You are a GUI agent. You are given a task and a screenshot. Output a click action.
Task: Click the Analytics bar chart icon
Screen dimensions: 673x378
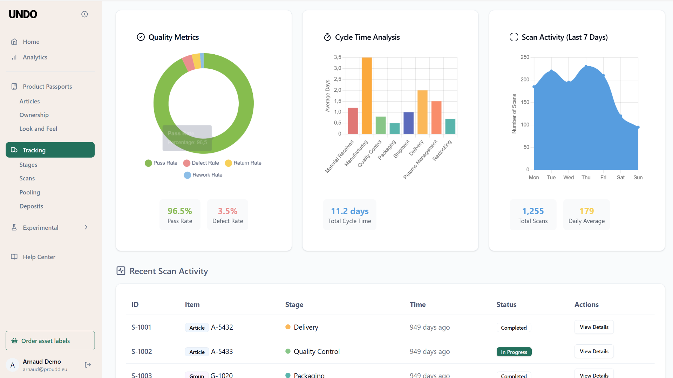(14, 57)
